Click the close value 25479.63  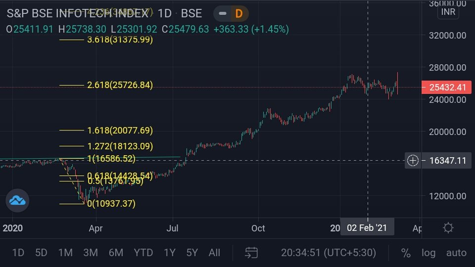(x=189, y=29)
